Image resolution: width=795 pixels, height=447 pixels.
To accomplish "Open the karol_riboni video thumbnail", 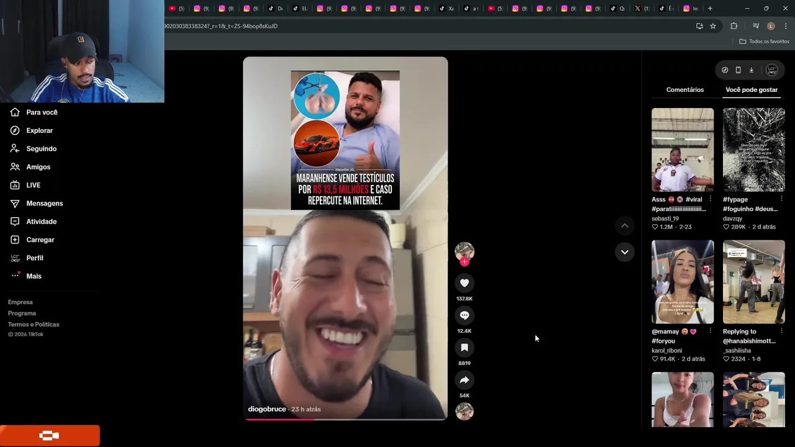I will pos(683,282).
